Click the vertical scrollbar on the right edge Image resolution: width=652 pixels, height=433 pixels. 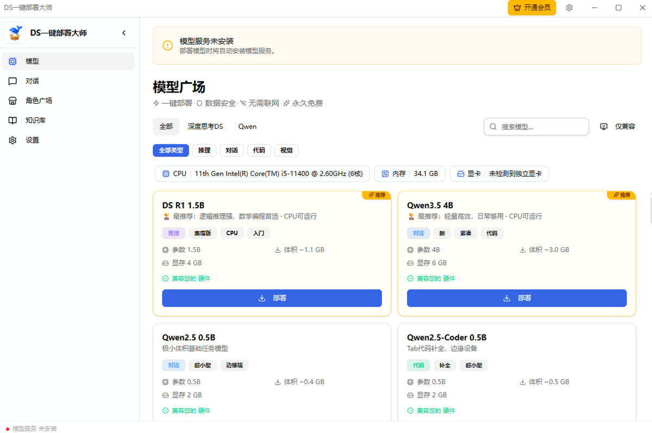650,210
